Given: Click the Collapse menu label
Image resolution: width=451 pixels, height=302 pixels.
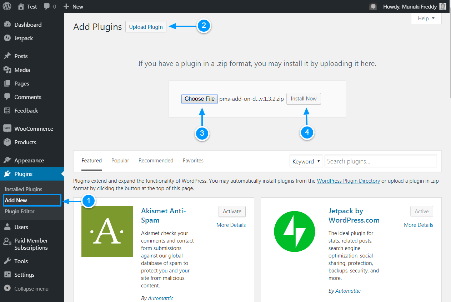Looking at the screenshot, I should click(x=31, y=288).
